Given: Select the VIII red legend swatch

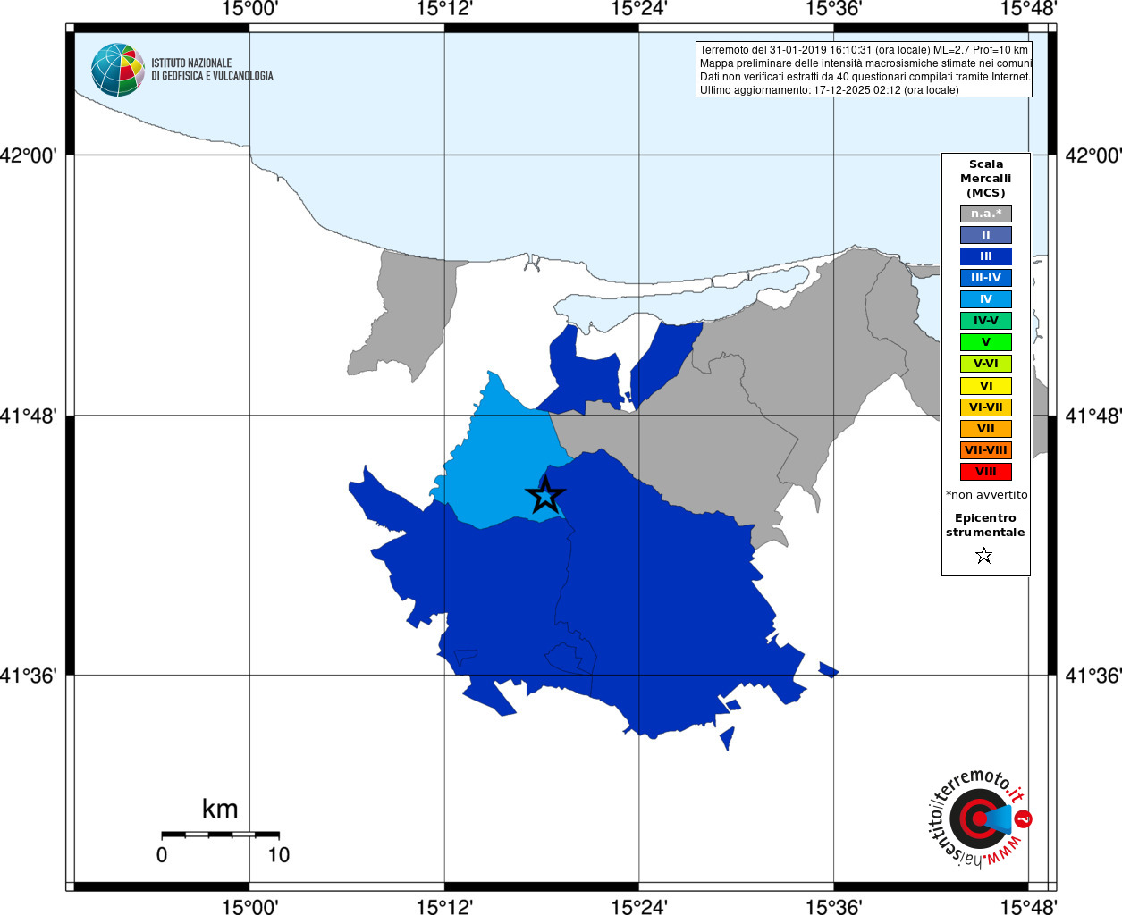Looking at the screenshot, I should (x=986, y=472).
